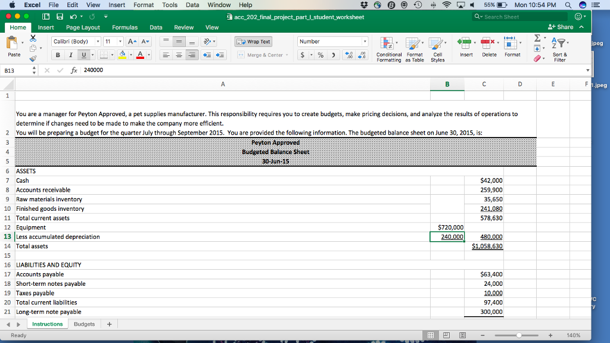Image resolution: width=610 pixels, height=343 pixels.
Task: Click the zoom slider handle
Action: tap(520, 336)
